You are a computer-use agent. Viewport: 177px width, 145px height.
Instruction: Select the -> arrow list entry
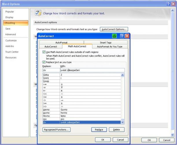pyautogui.click(x=82, y=100)
